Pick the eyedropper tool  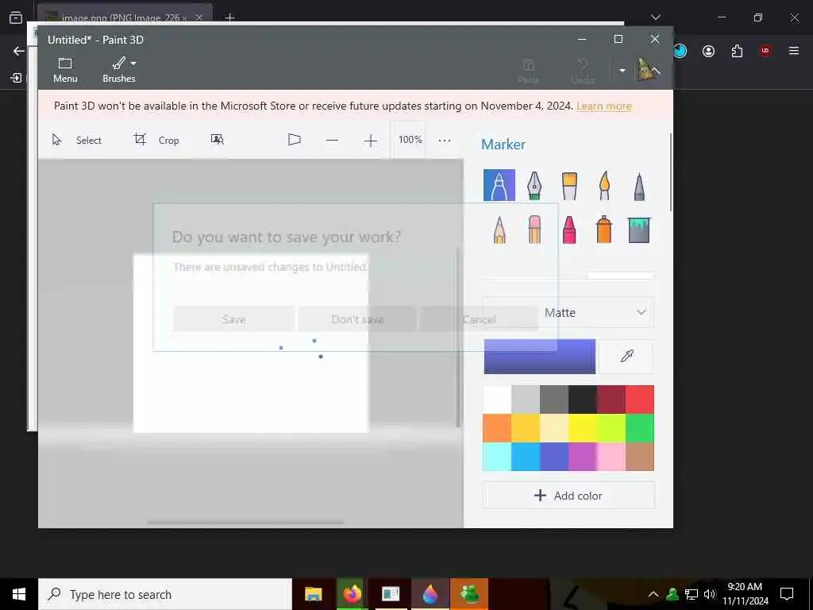click(x=626, y=357)
